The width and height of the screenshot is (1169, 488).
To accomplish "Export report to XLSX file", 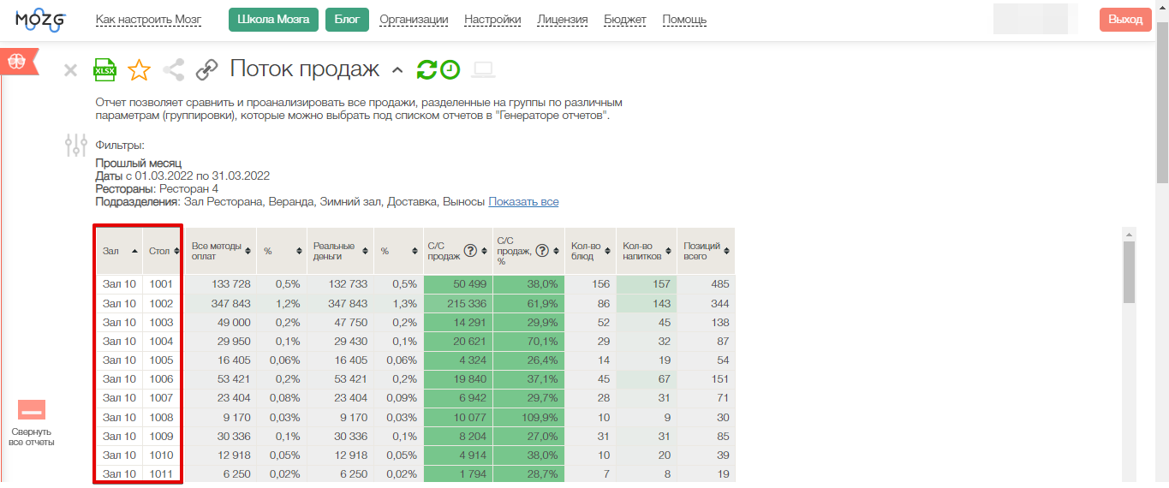I will (x=104, y=69).
